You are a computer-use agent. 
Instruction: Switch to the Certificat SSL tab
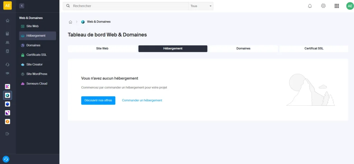click(x=314, y=49)
